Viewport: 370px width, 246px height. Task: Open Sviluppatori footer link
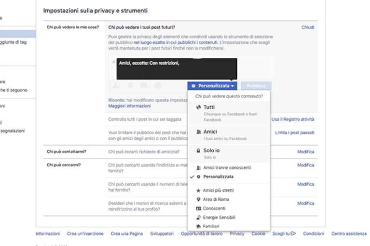tap(162, 233)
